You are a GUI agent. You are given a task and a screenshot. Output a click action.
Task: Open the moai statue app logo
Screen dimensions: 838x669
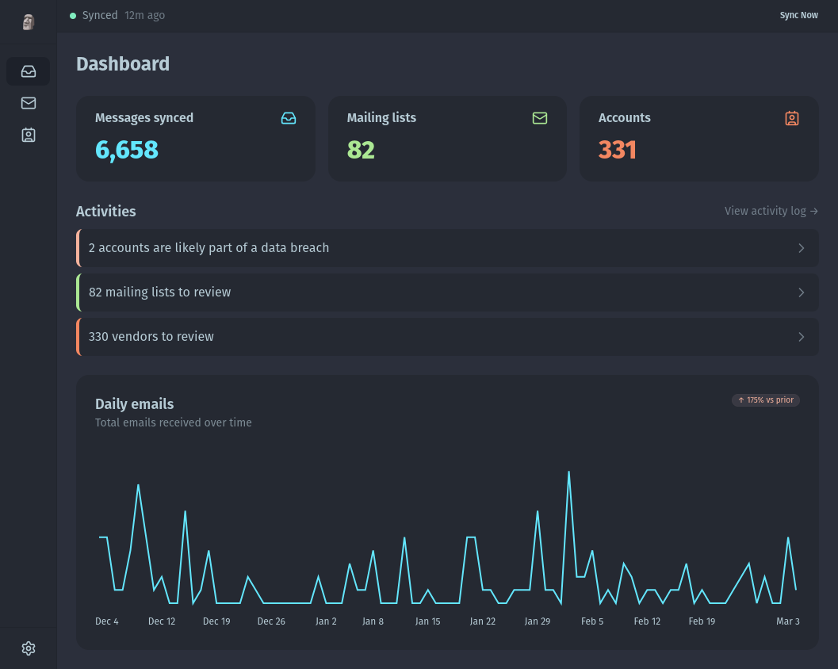click(x=29, y=22)
